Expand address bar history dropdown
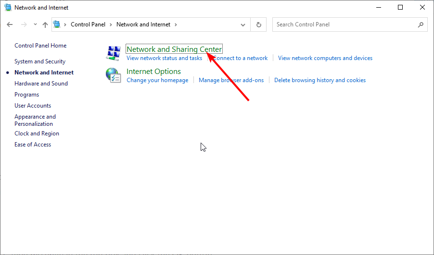The width and height of the screenshot is (434, 255). pyautogui.click(x=243, y=24)
